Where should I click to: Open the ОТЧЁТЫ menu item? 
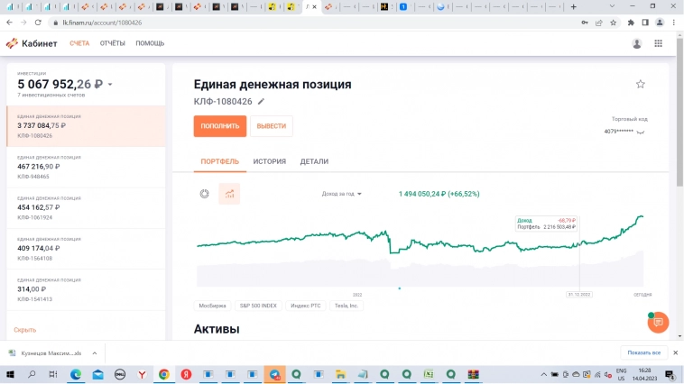[x=113, y=43]
